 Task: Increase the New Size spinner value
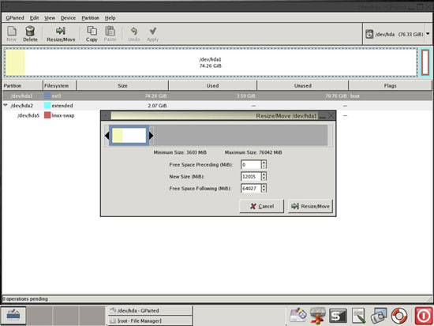point(264,174)
